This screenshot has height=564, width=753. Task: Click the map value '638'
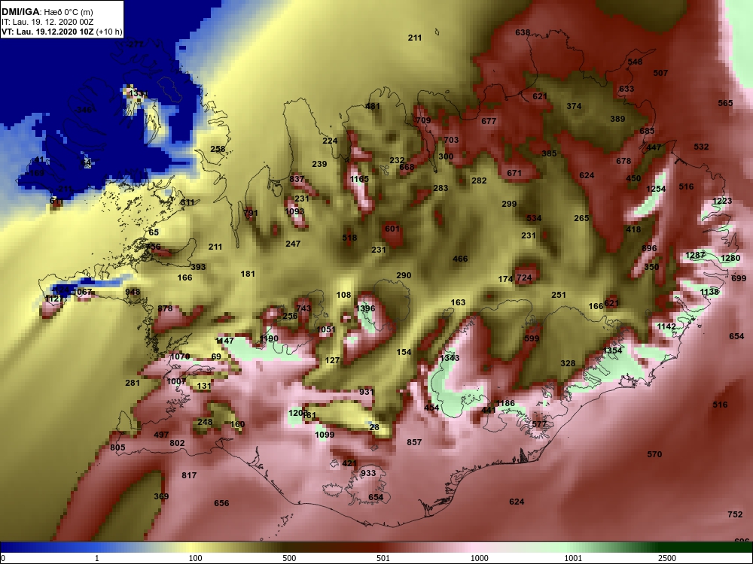523,32
